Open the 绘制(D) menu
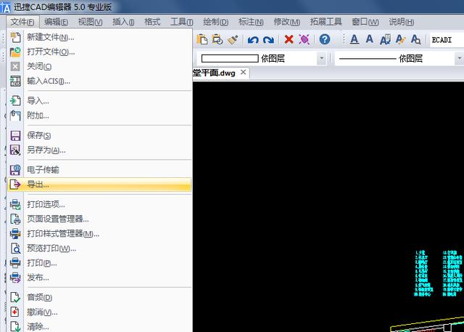The width and height of the screenshot is (464, 332). click(x=216, y=22)
